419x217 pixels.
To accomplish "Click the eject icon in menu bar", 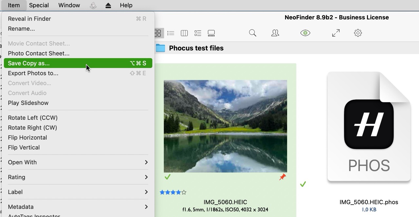I will pos(108,6).
